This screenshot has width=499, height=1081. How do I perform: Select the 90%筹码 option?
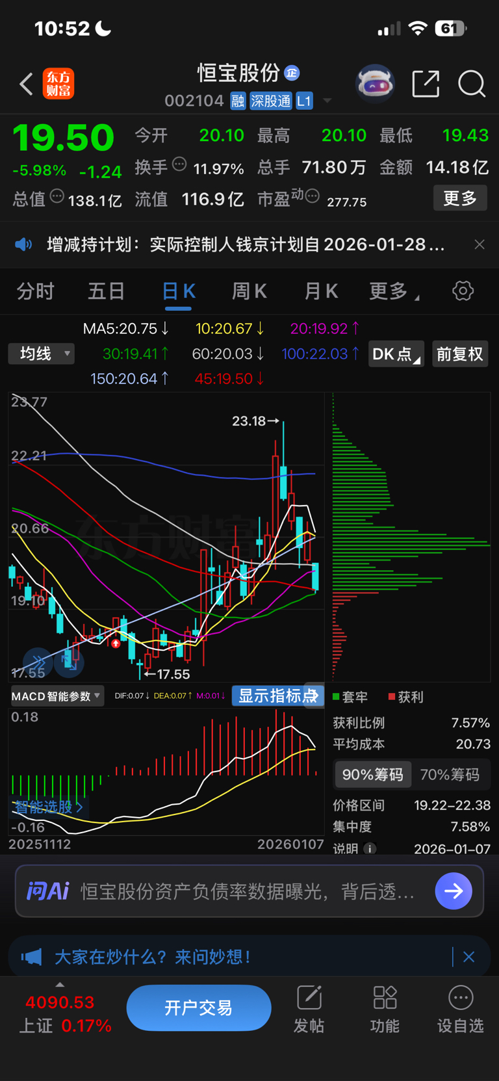(373, 775)
